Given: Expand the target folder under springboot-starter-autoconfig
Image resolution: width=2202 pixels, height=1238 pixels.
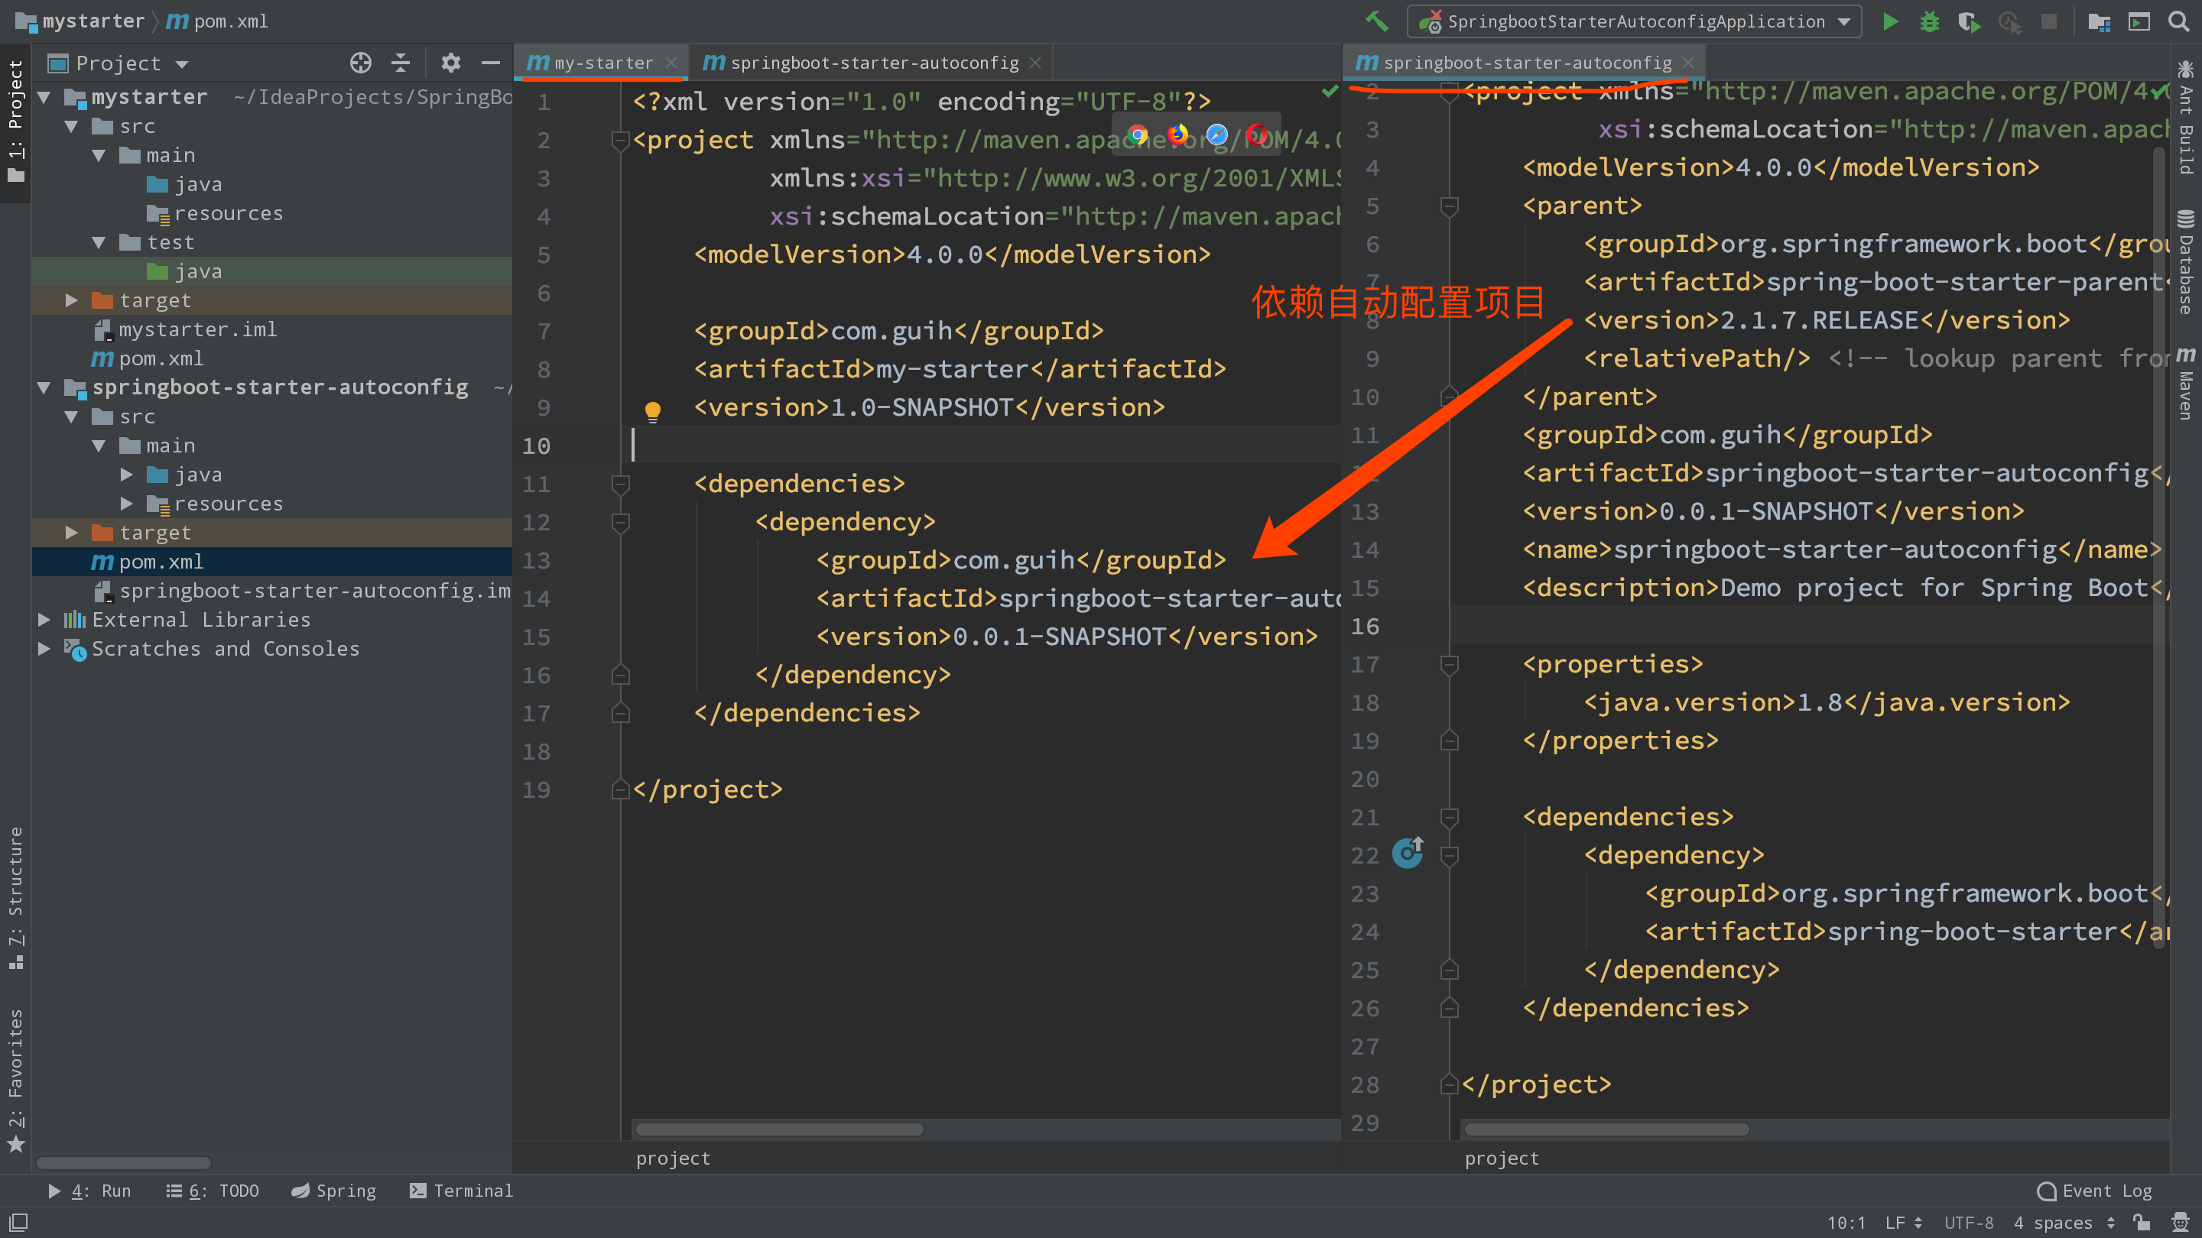Looking at the screenshot, I should click(x=71, y=533).
